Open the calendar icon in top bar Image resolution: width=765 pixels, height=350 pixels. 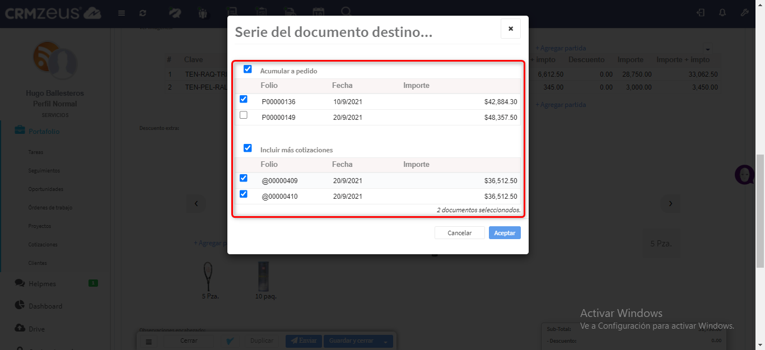pos(318,13)
